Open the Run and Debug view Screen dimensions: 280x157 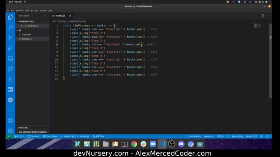click(10, 48)
